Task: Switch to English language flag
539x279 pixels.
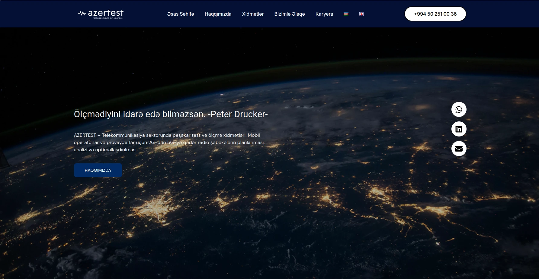Action: tap(361, 14)
